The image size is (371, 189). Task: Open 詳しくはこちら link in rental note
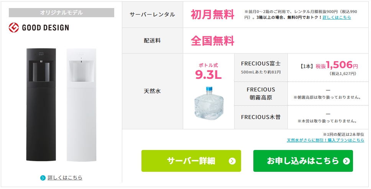337,18
